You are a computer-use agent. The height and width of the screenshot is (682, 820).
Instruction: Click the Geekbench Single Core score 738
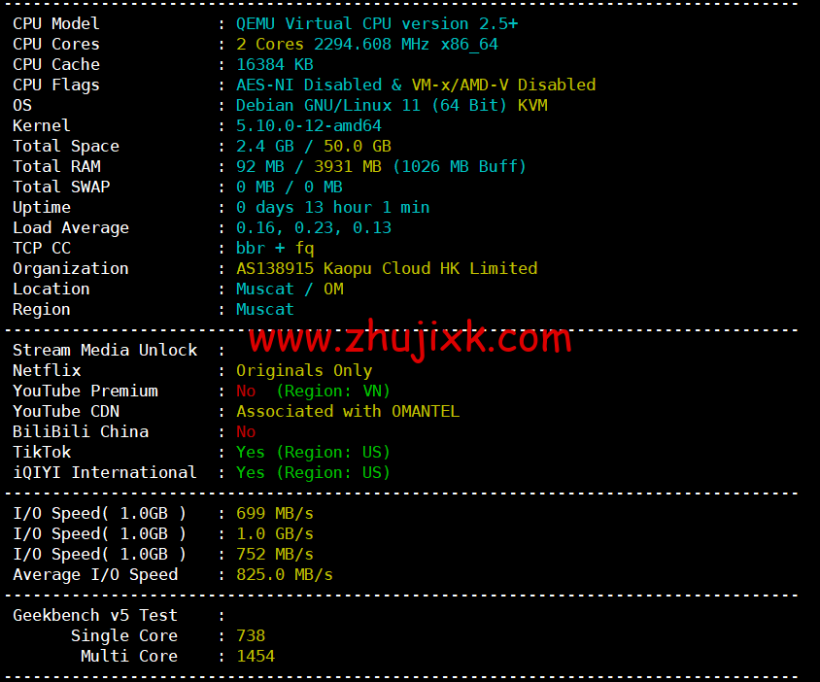click(251, 635)
